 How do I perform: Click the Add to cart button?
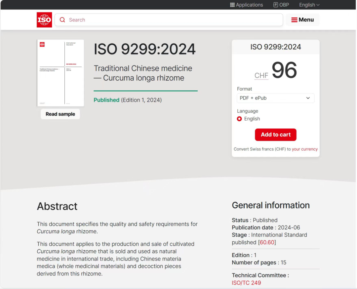click(275, 135)
